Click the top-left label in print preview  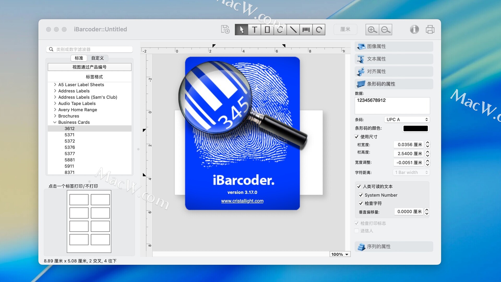(x=79, y=199)
